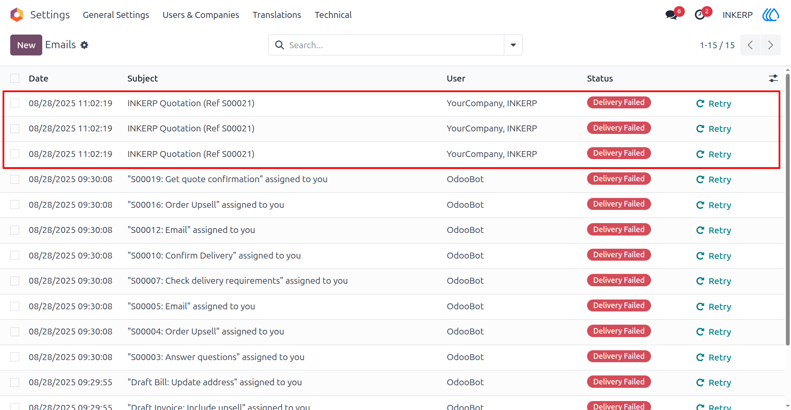Toggle the select-all header checkbox
Image resolution: width=791 pixels, height=410 pixels.
[15, 79]
